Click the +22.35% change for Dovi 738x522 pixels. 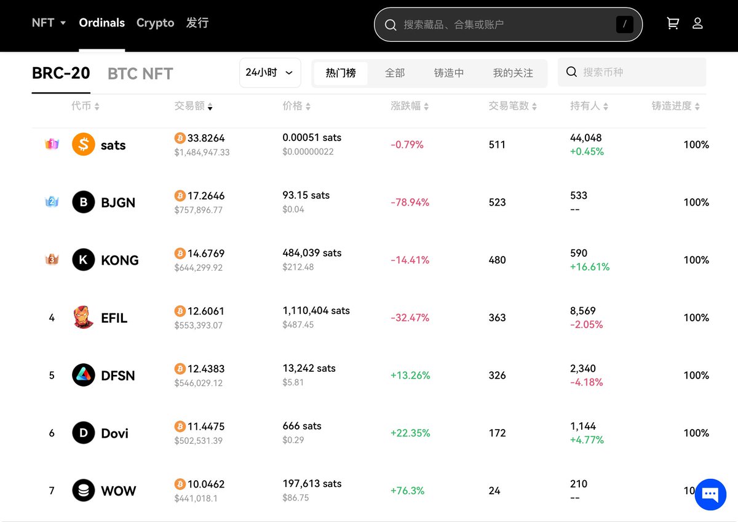(410, 433)
